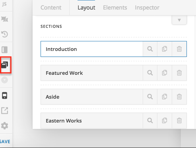The image size is (196, 148).
Task: Delete the Aside section
Action: pyautogui.click(x=179, y=97)
